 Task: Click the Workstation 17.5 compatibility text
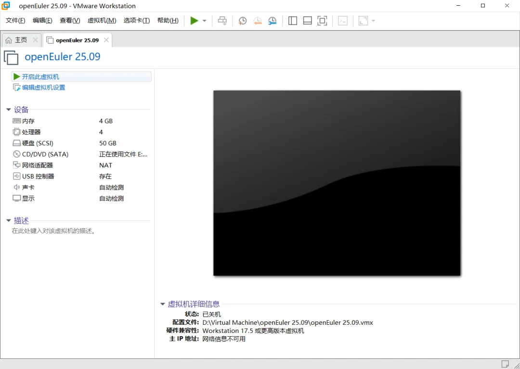tap(253, 331)
